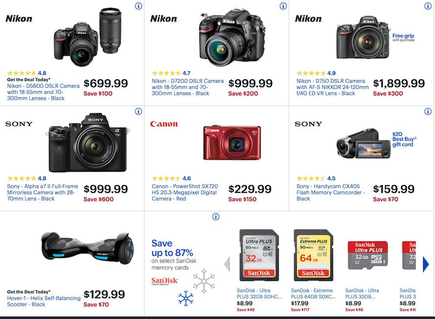Click info icon on Nikon D5600 tile
The image size is (435, 319).
click(138, 6)
